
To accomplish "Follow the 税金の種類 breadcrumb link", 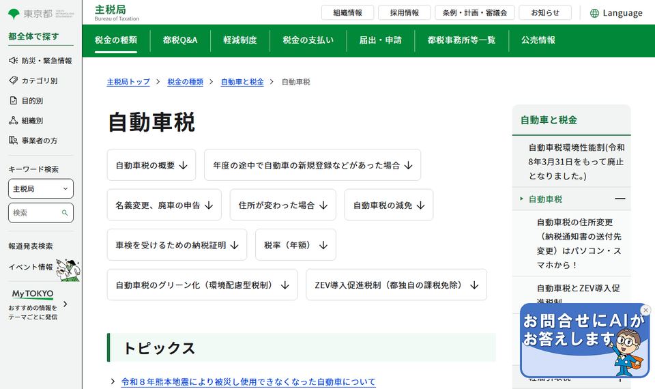I will [x=185, y=82].
